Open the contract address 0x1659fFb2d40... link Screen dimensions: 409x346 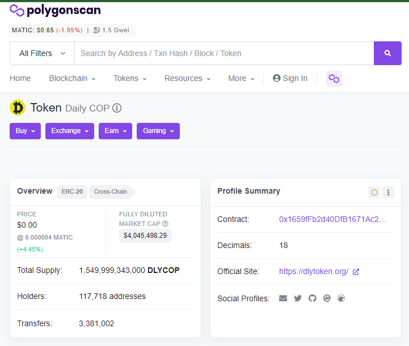(332, 219)
